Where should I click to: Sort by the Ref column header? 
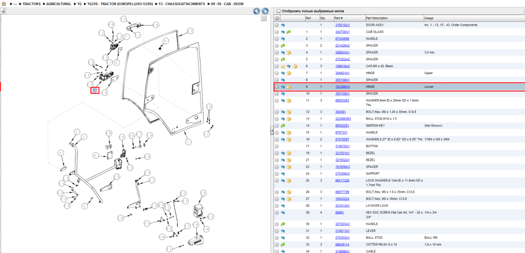tap(312, 18)
